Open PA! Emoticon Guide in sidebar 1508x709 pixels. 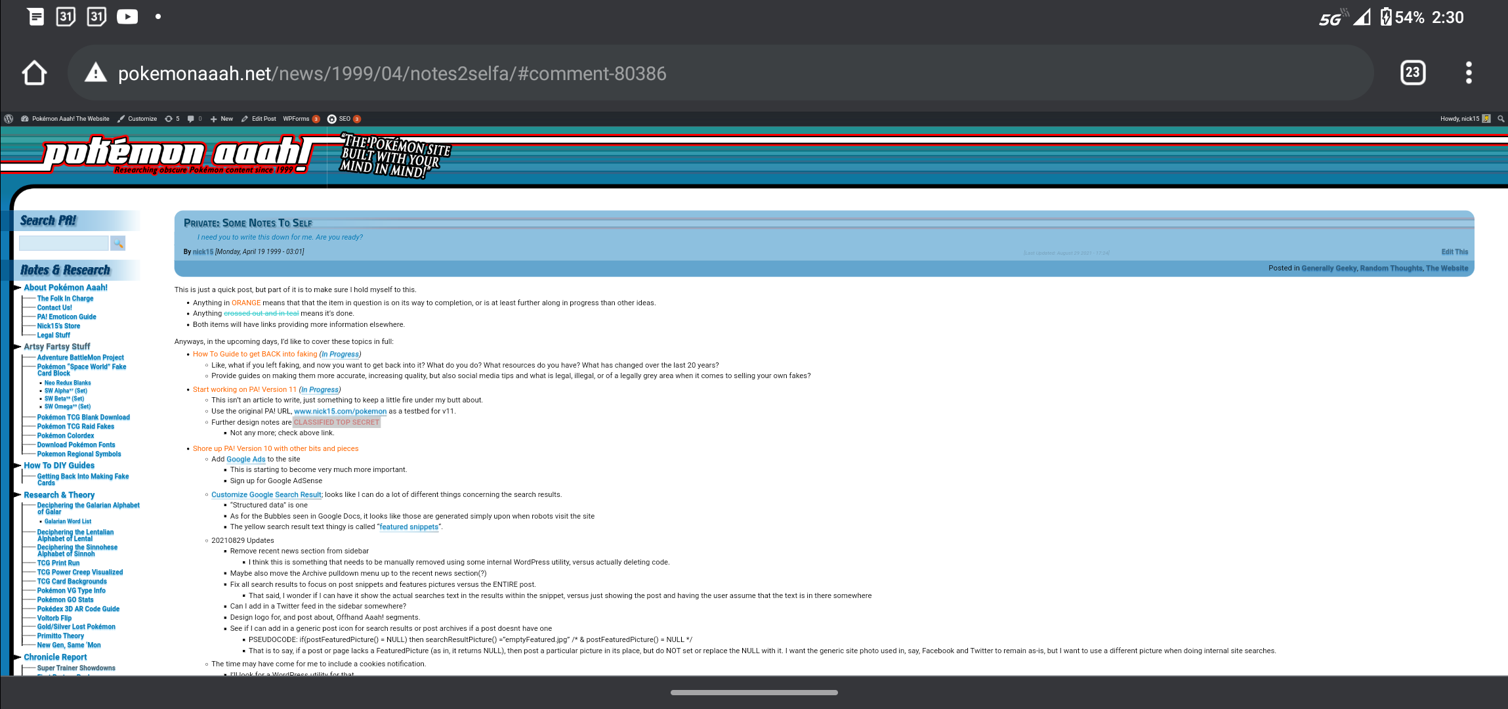pyautogui.click(x=66, y=317)
